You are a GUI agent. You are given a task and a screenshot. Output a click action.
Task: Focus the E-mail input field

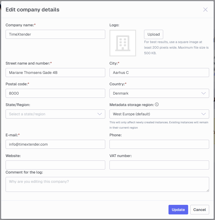click(x=55, y=144)
